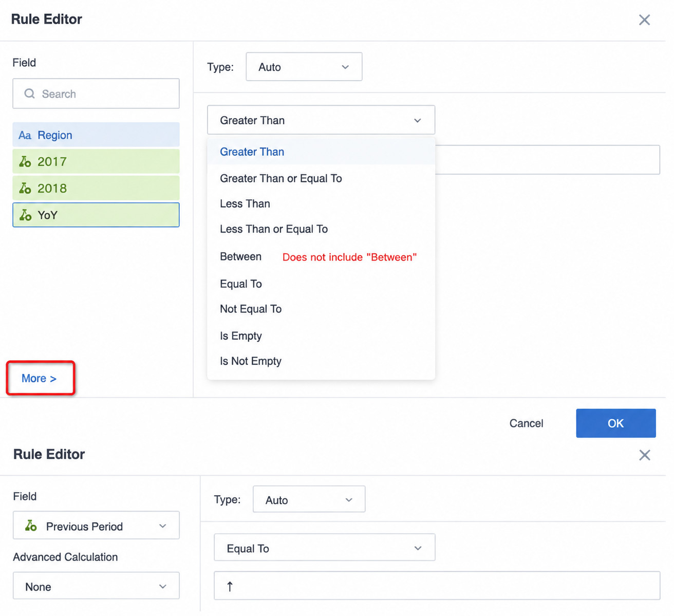Select the Region field
The height and width of the screenshot is (616, 674).
[96, 135]
